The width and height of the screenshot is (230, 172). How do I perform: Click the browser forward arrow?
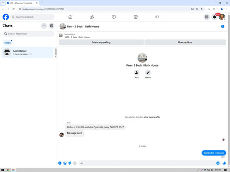(x=8, y=9)
